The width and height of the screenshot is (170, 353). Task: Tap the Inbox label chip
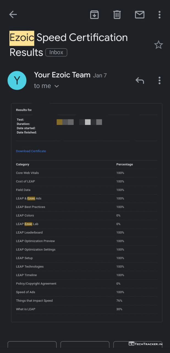click(56, 52)
